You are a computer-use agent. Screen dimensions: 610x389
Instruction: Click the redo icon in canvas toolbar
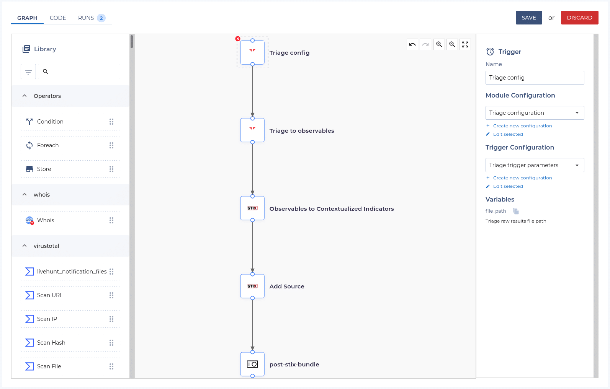coord(425,44)
